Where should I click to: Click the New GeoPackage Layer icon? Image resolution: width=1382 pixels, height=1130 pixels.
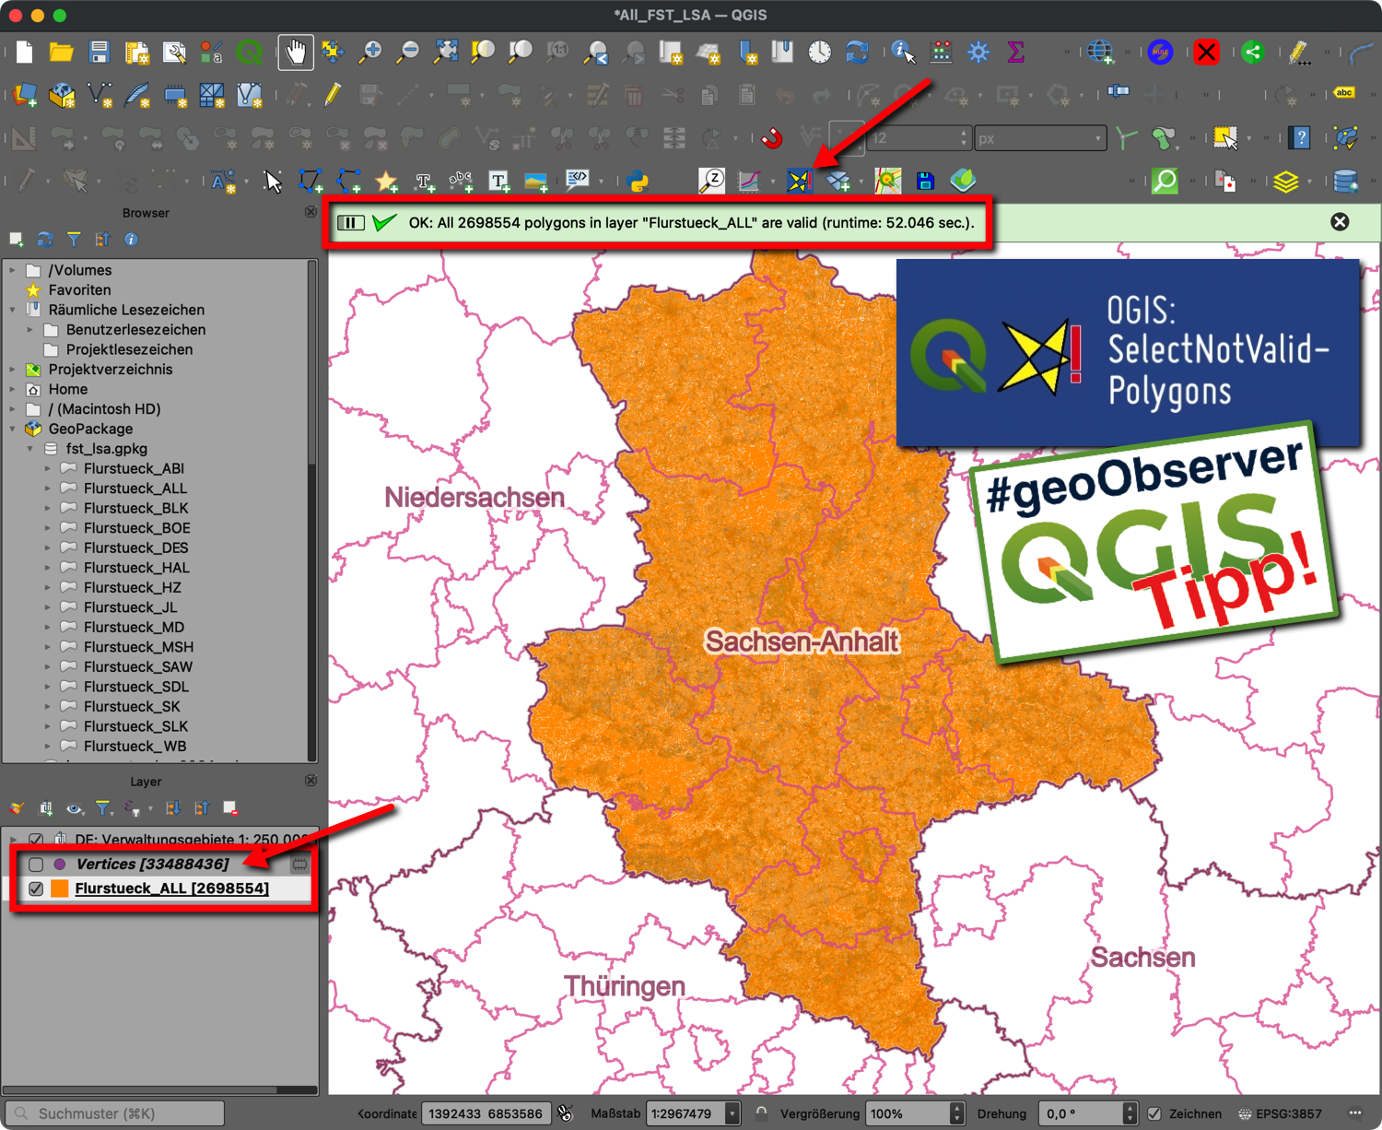click(x=62, y=95)
